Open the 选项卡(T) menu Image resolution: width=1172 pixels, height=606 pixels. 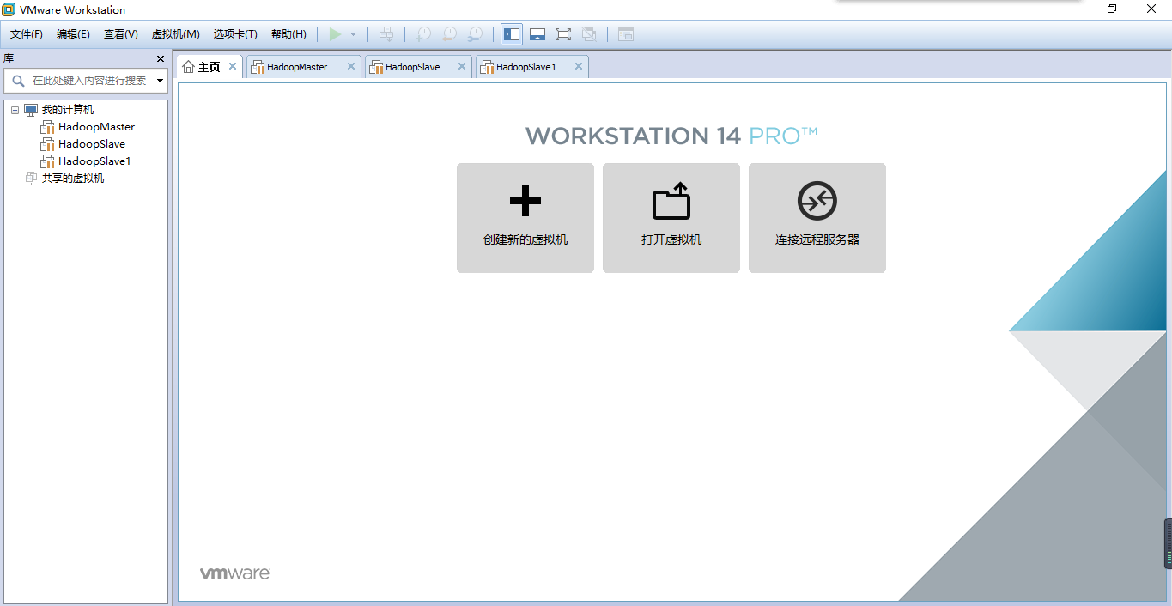(x=235, y=34)
